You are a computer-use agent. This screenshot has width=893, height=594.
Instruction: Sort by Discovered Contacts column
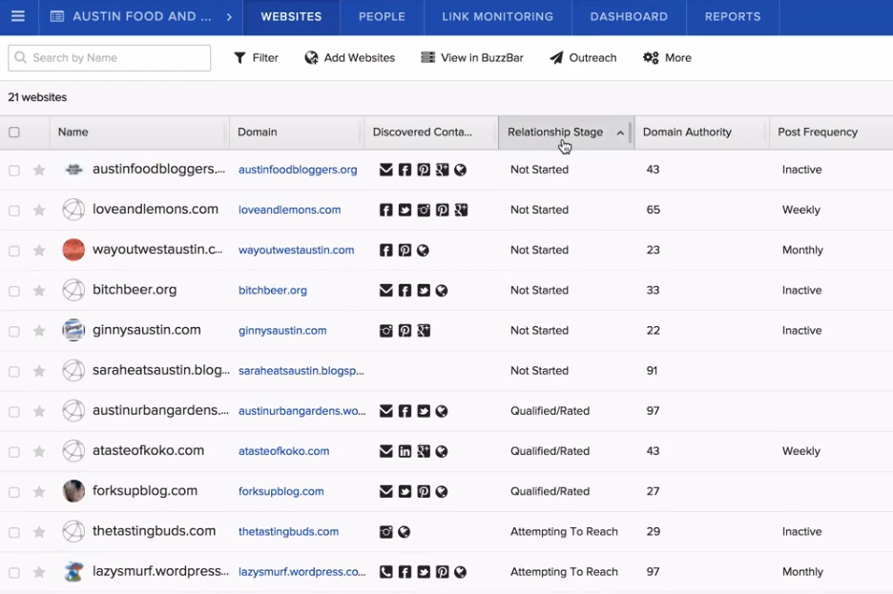click(x=431, y=132)
